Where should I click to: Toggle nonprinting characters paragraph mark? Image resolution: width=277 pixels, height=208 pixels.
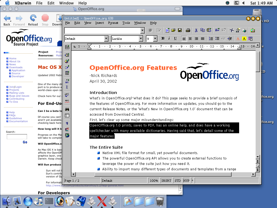67,123
